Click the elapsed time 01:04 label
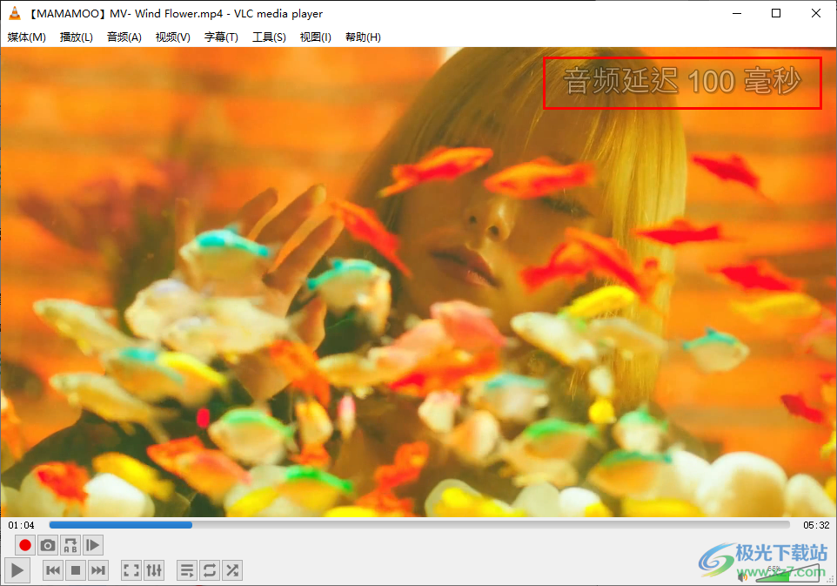Image resolution: width=837 pixels, height=586 pixels. 22,525
